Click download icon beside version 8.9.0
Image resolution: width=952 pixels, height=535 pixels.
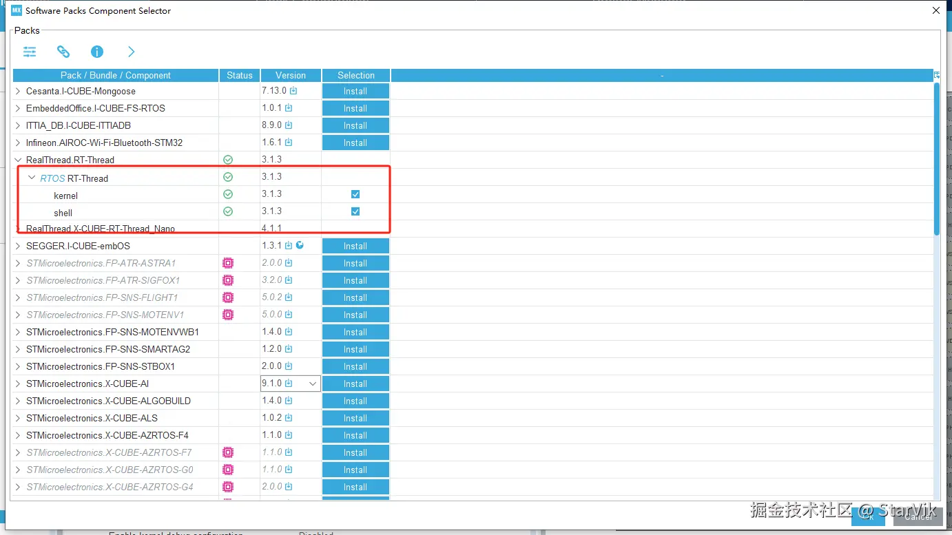coord(289,125)
